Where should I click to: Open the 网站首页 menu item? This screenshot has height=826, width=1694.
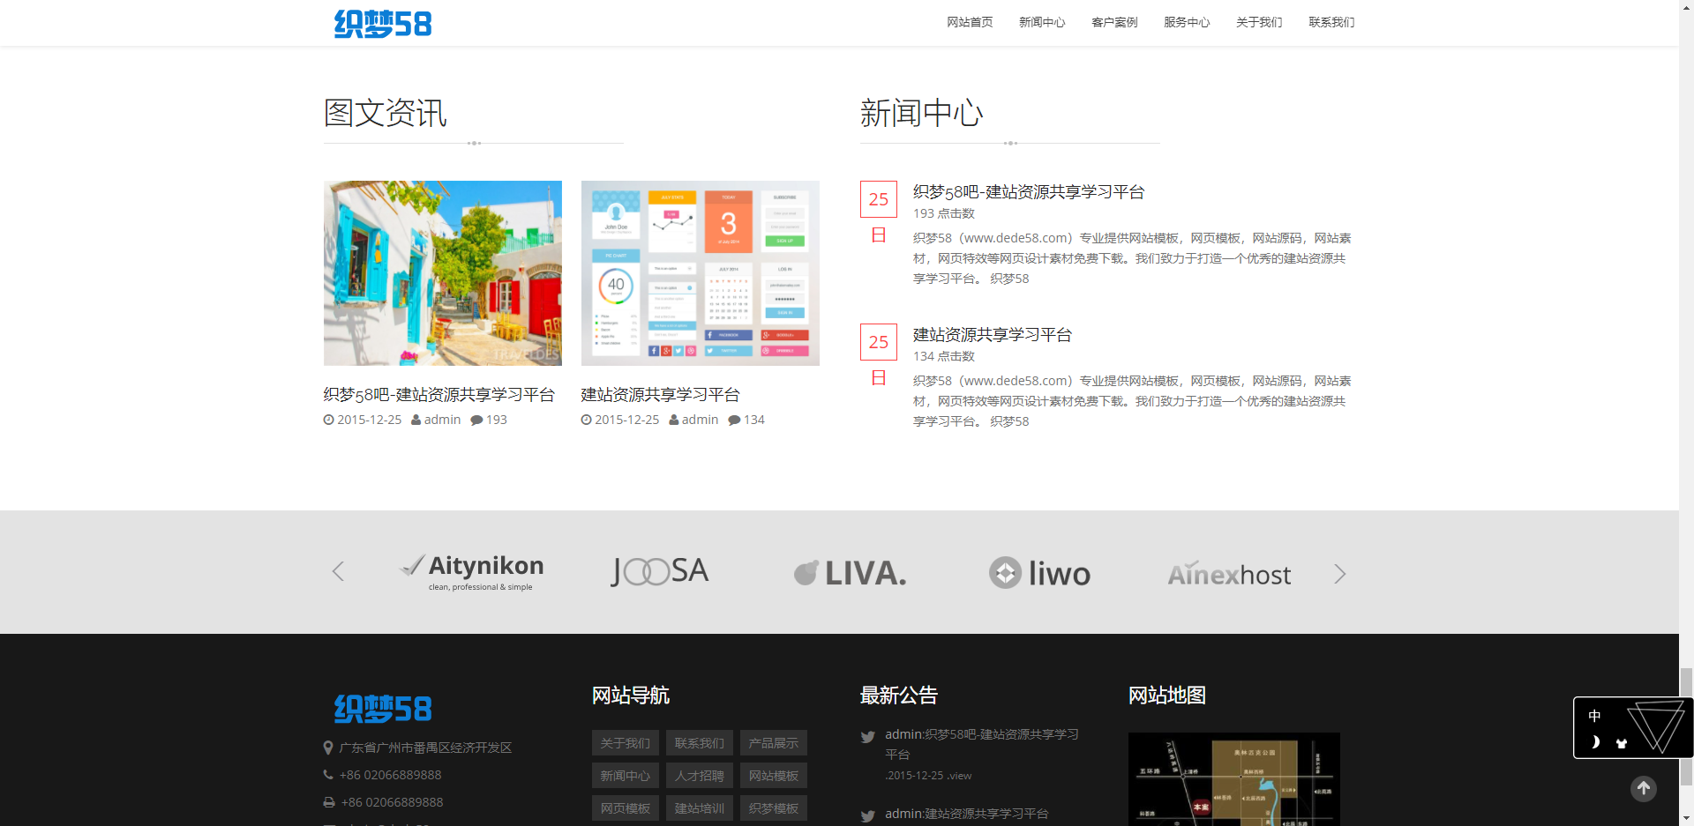[x=970, y=22]
